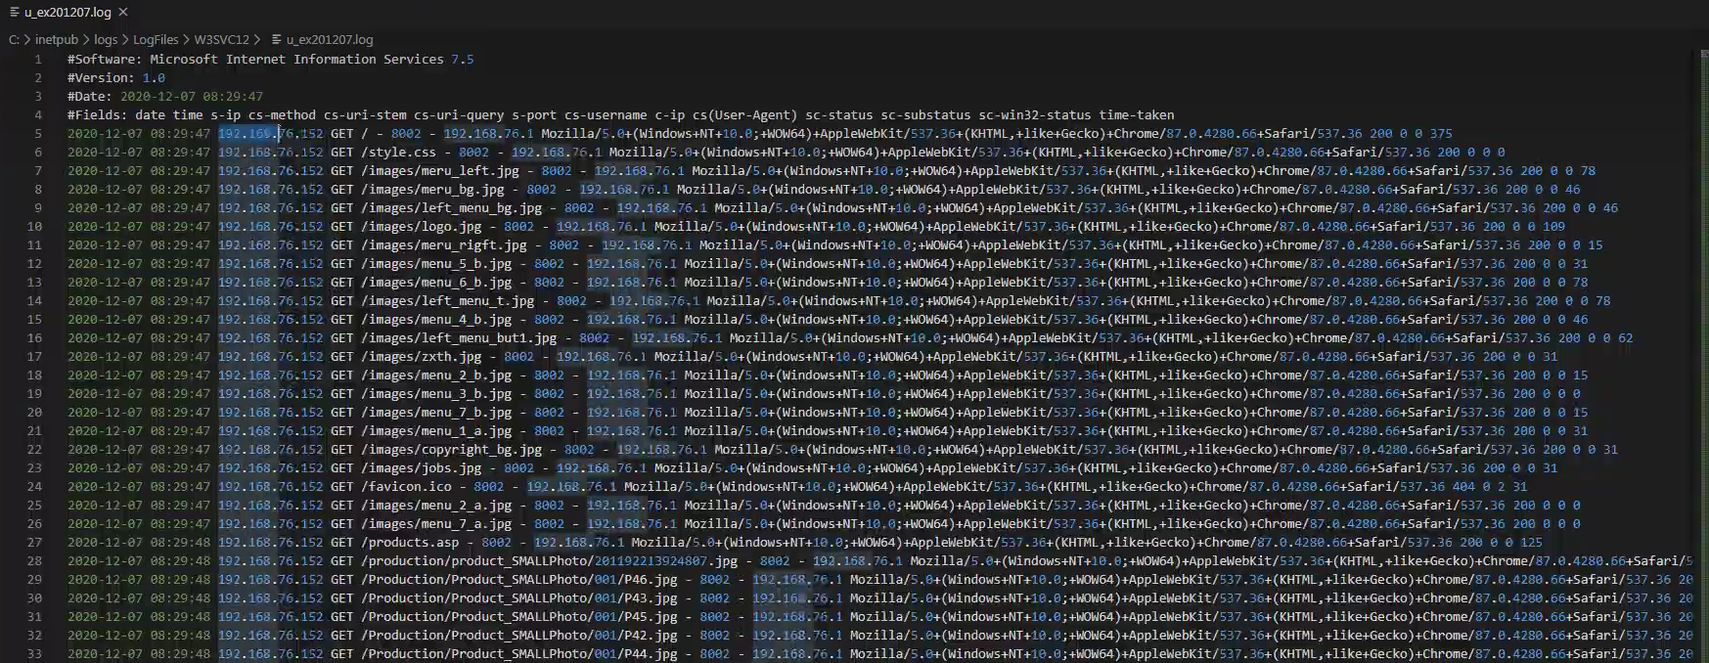This screenshot has height=663, width=1709.
Task: Click the '/images/logo.jpg' request path
Action: 421,227
